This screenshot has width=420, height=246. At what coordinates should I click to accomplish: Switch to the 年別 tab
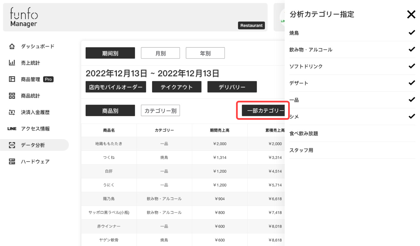pyautogui.click(x=205, y=53)
